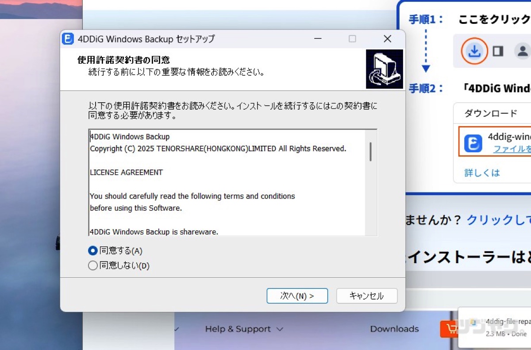Screen dimensions: 531x350
Task: Click the circled download icon in step 1
Action: tap(474, 51)
